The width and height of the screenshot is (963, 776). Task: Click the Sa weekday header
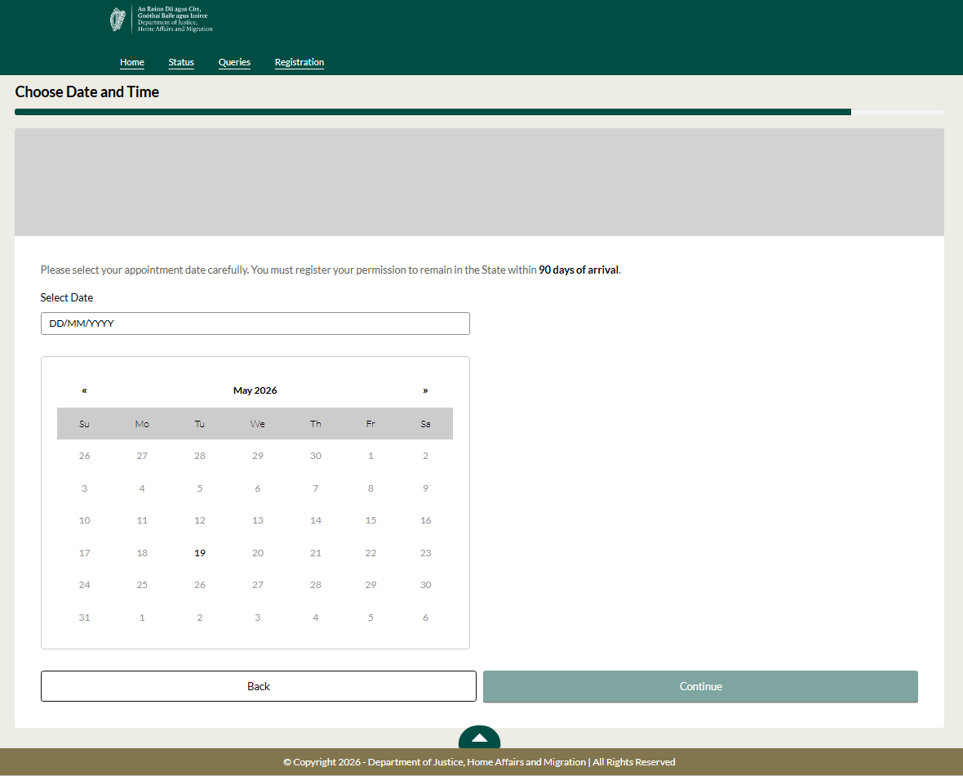coord(426,424)
